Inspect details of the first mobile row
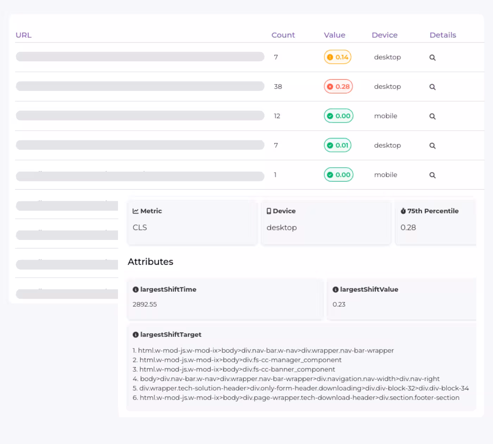This screenshot has height=444, width=493. pyautogui.click(x=432, y=116)
